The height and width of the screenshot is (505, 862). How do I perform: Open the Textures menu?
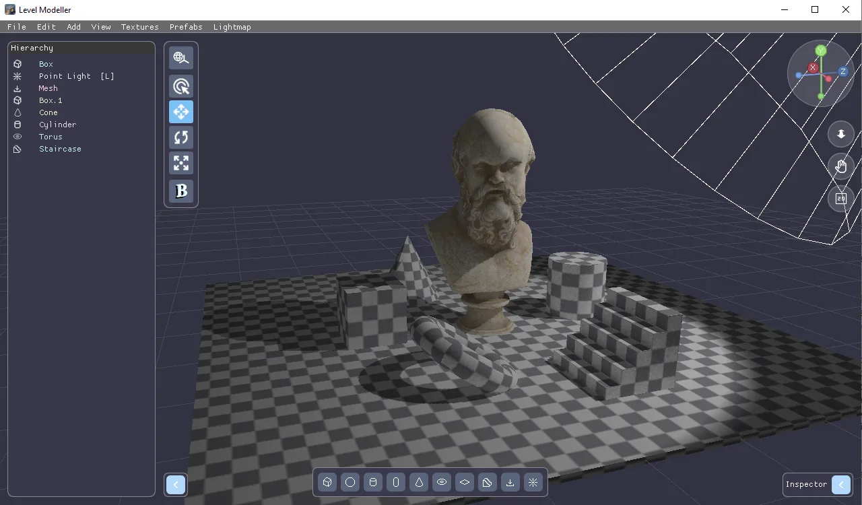(140, 27)
